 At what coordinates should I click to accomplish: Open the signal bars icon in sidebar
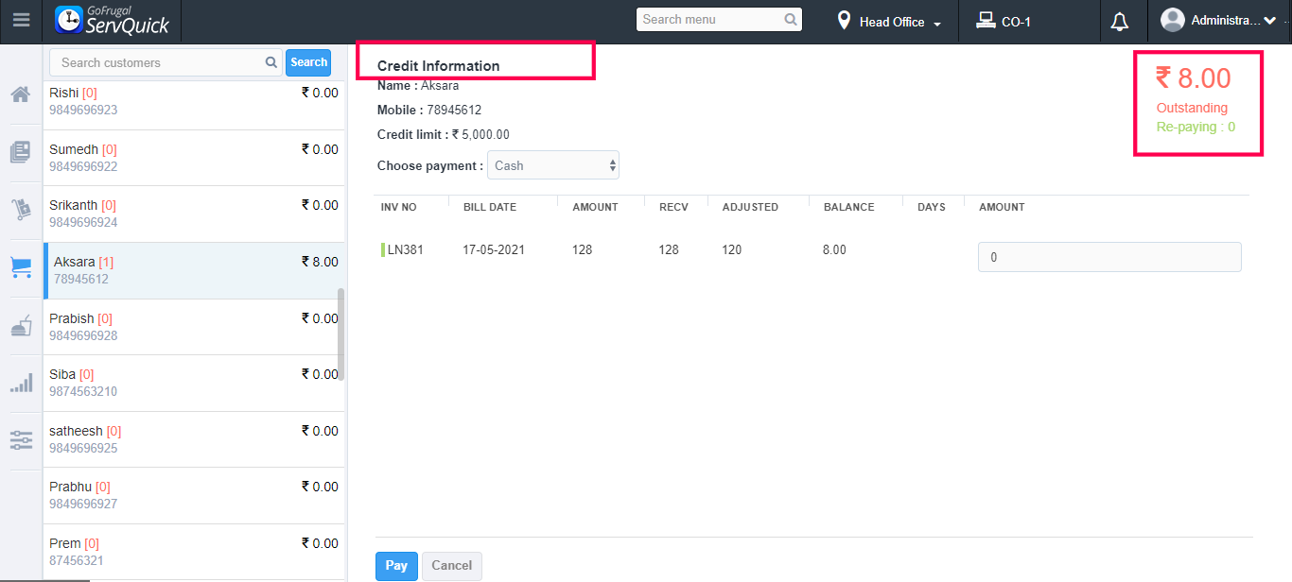pyautogui.click(x=21, y=383)
